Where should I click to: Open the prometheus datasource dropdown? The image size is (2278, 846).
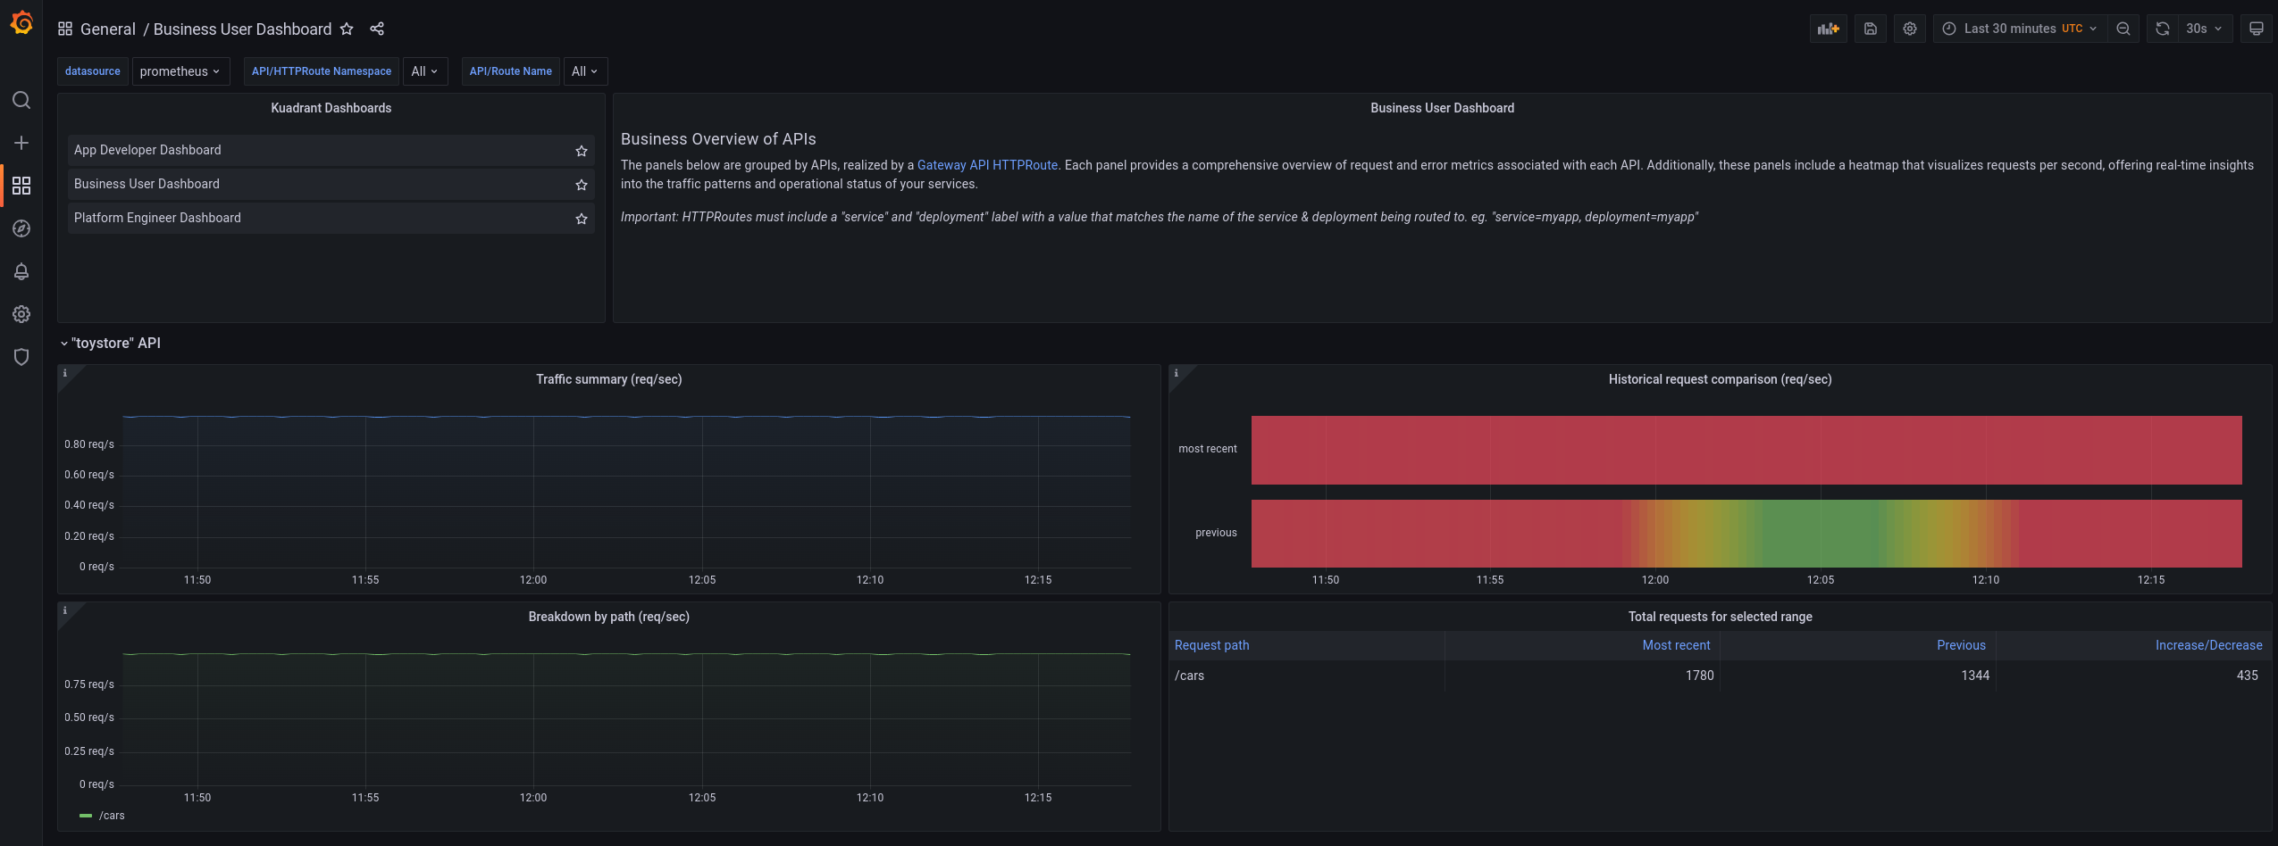(x=180, y=71)
